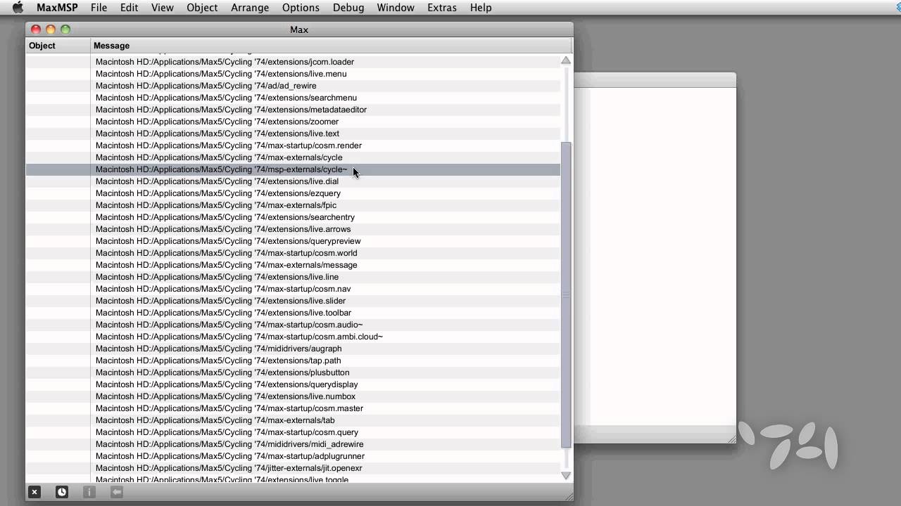The image size is (901, 506).
Task: Select the mididrivers/augraph row
Action: [293, 349]
